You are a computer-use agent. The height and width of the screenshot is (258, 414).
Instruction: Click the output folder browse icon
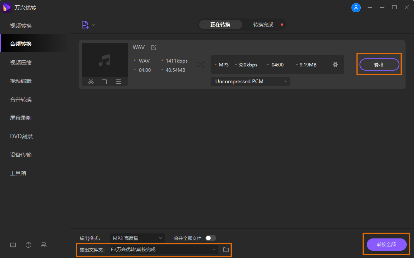point(226,249)
